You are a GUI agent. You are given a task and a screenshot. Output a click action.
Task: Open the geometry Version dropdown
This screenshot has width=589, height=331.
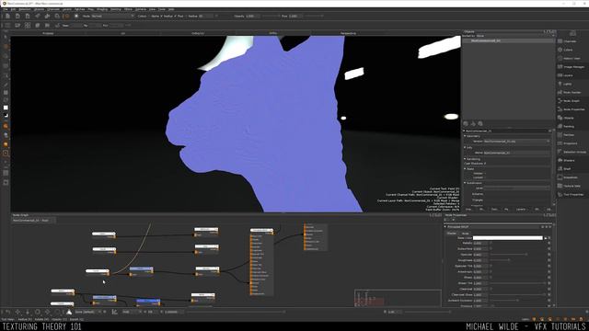pyautogui.click(x=516, y=142)
